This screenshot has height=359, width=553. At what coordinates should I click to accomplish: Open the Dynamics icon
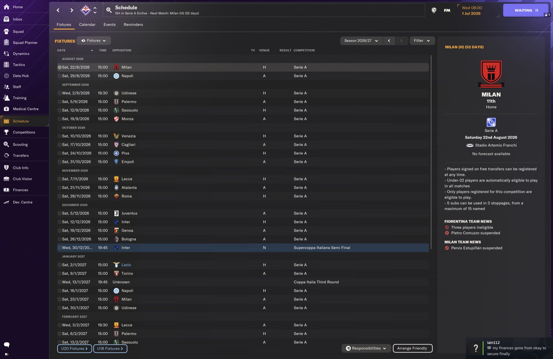tap(6, 54)
